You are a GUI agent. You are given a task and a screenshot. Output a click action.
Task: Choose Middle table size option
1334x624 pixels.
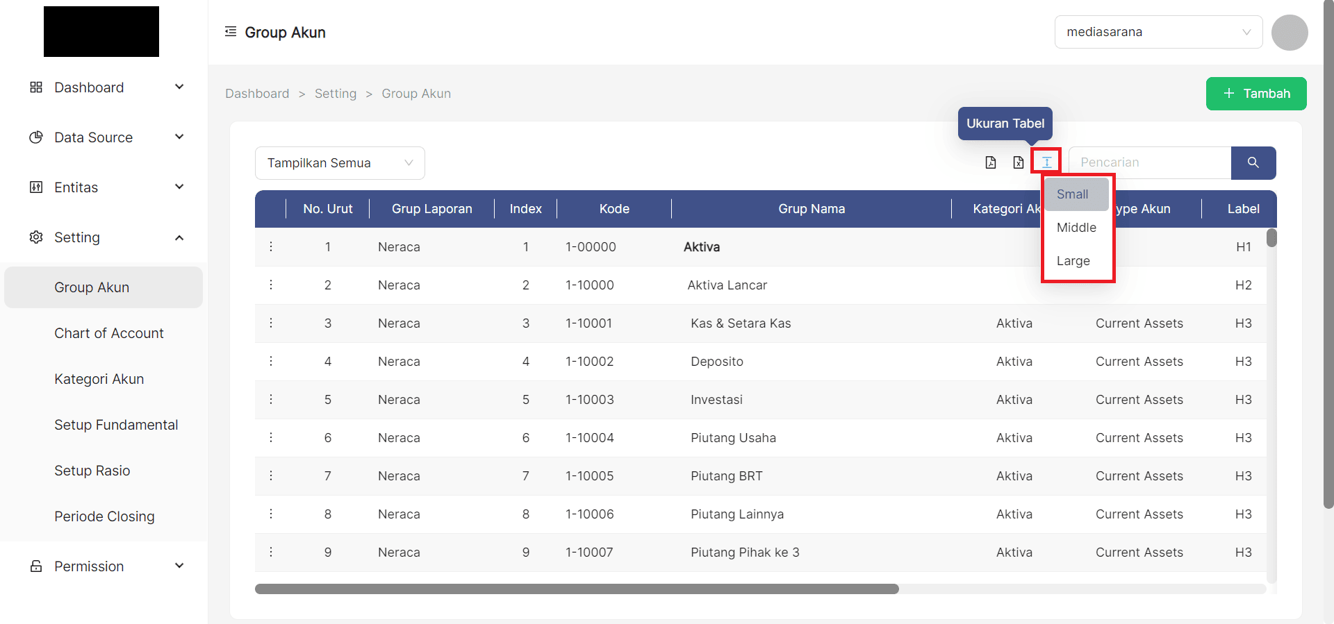1076,228
